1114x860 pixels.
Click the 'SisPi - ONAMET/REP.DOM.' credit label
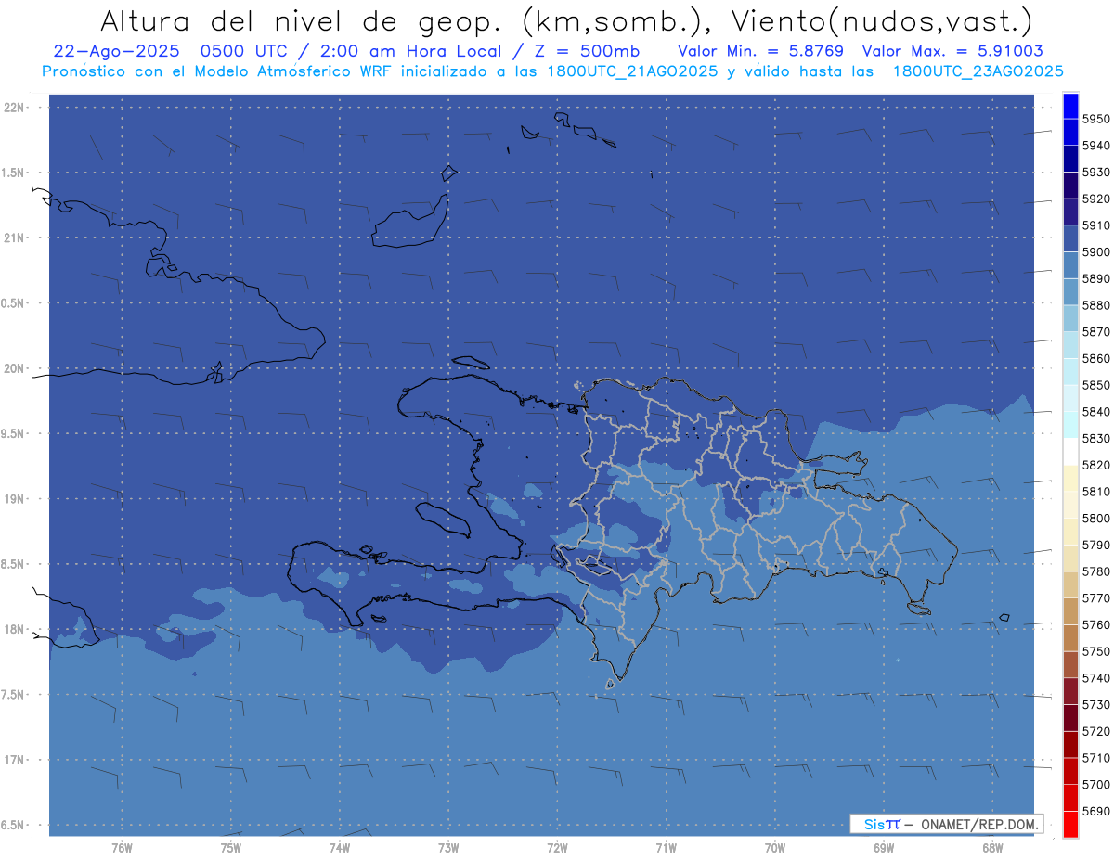point(946,824)
